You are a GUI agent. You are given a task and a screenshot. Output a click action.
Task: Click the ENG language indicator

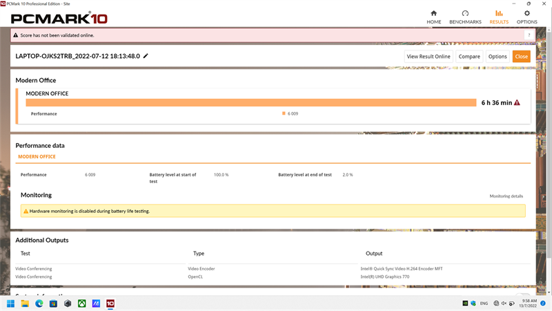(484, 303)
